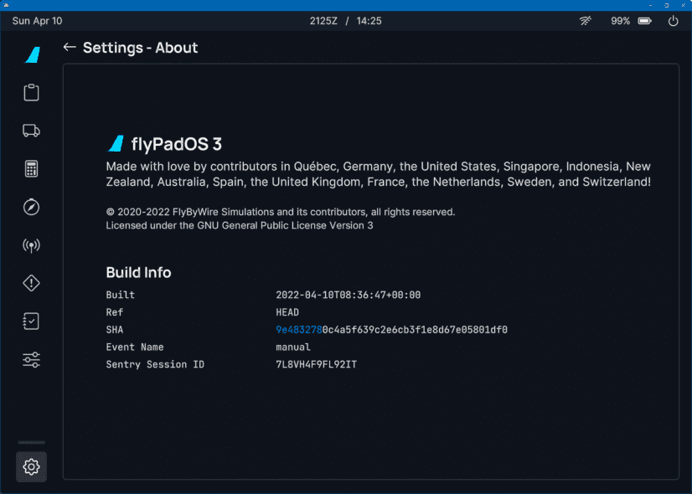Go to Ground services truck icon

32,131
